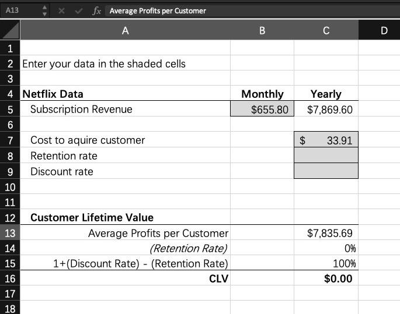Click the confirm entry checkmark icon
This screenshot has height=314, width=400.
[79, 10]
